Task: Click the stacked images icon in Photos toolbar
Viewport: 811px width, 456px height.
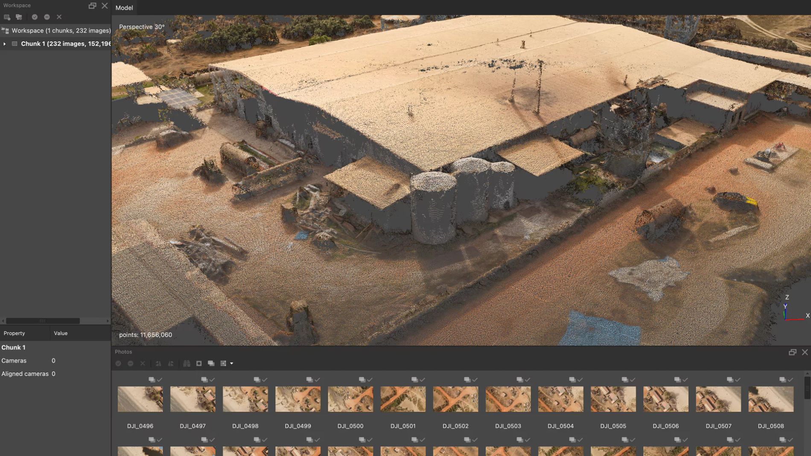Action: click(x=211, y=363)
